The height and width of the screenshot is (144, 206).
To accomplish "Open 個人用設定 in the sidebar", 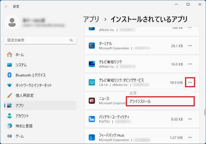I will click(x=40, y=96).
